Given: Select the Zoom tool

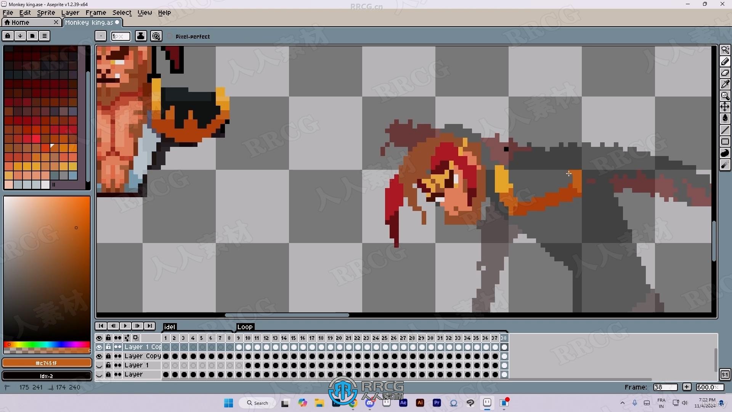Looking at the screenshot, I should [x=725, y=96].
